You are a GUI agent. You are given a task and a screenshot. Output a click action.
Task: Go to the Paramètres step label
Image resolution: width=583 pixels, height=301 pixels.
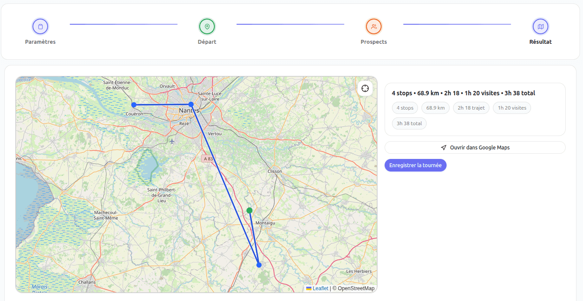[40, 42]
